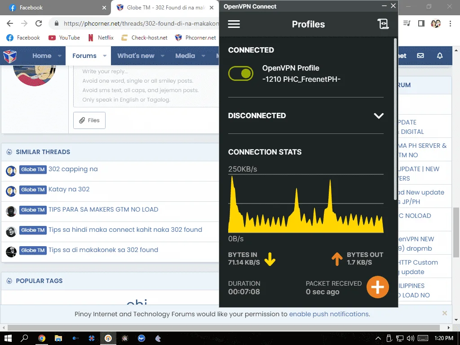Show hidden system tray icons
This screenshot has height=345, width=460.
(378, 338)
